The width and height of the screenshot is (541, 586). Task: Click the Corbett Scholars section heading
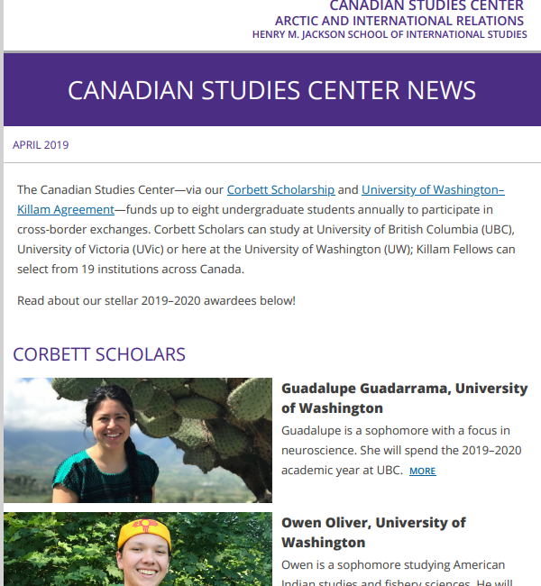tap(99, 354)
